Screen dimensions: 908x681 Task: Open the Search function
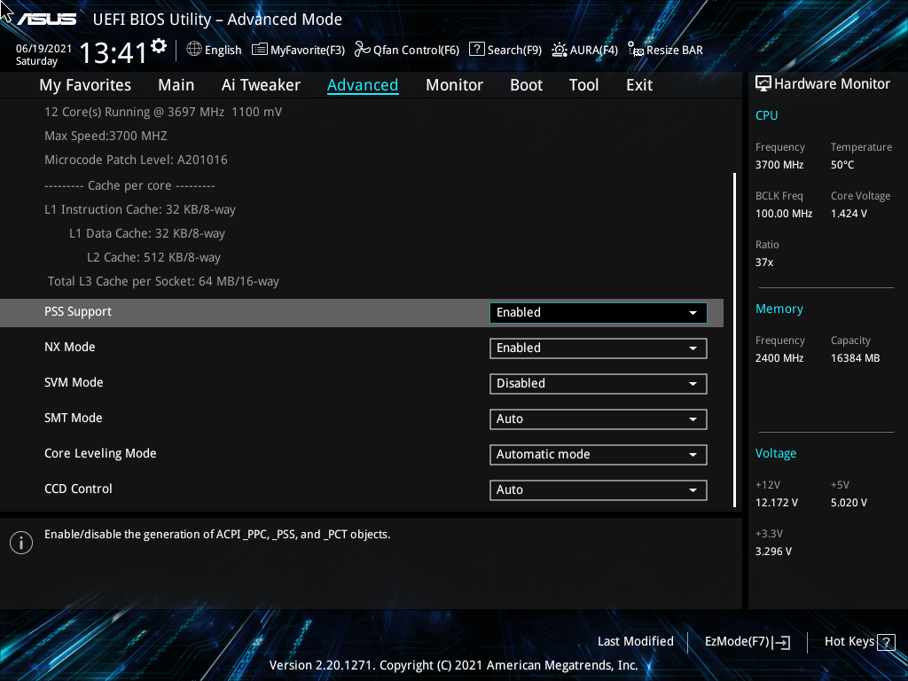(x=505, y=50)
